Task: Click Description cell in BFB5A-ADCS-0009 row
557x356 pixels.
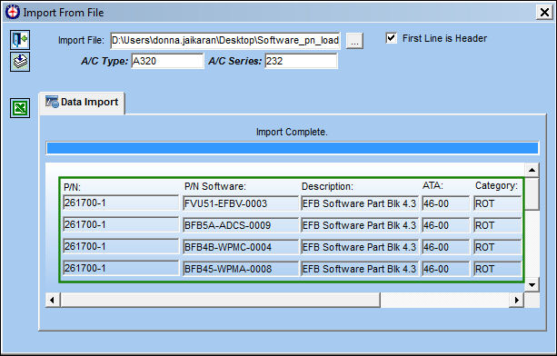Action: click(360, 225)
